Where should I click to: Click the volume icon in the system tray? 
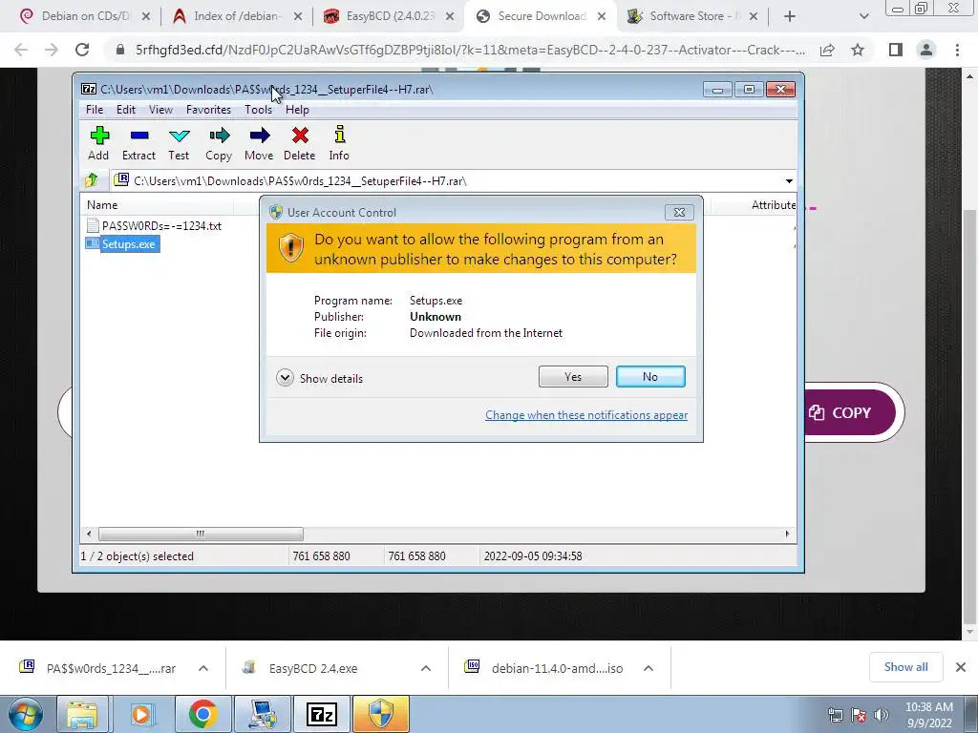pyautogui.click(x=882, y=715)
